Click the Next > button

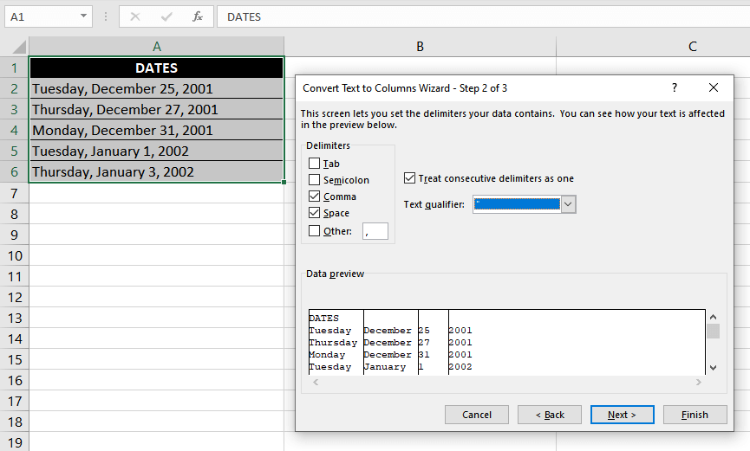pos(622,415)
